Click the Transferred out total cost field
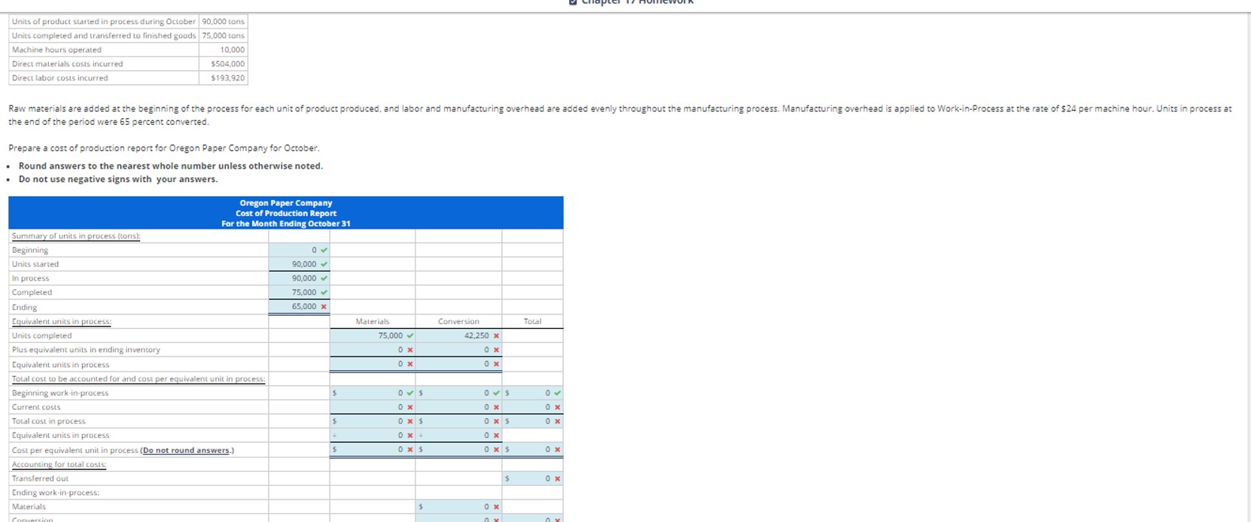Screen dimensions: 1251x522 (532, 478)
